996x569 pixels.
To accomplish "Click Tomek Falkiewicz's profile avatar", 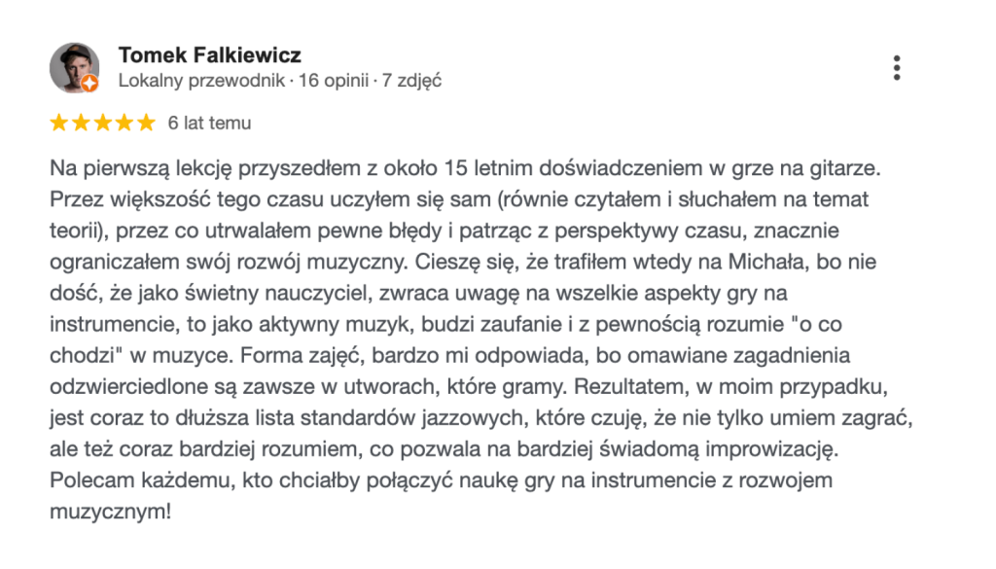I will [74, 67].
